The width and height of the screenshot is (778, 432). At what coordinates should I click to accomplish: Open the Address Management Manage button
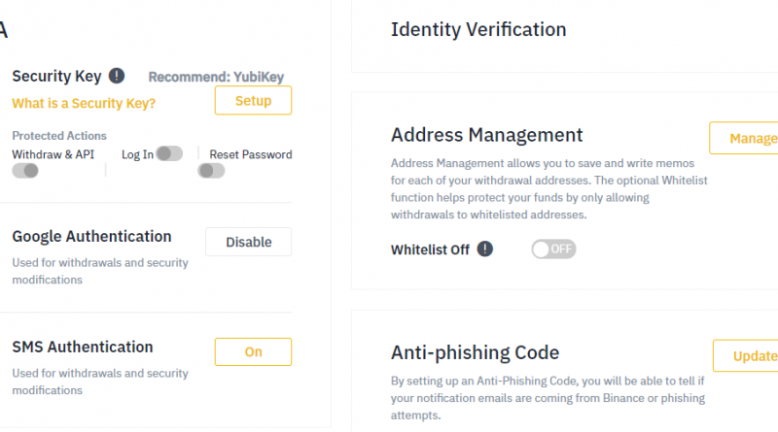point(744,138)
